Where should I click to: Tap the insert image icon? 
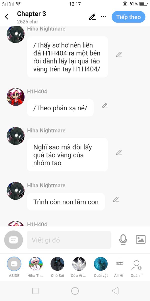click(x=141, y=240)
